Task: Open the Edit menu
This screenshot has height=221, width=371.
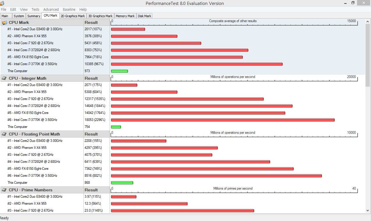Action: coord(13,10)
